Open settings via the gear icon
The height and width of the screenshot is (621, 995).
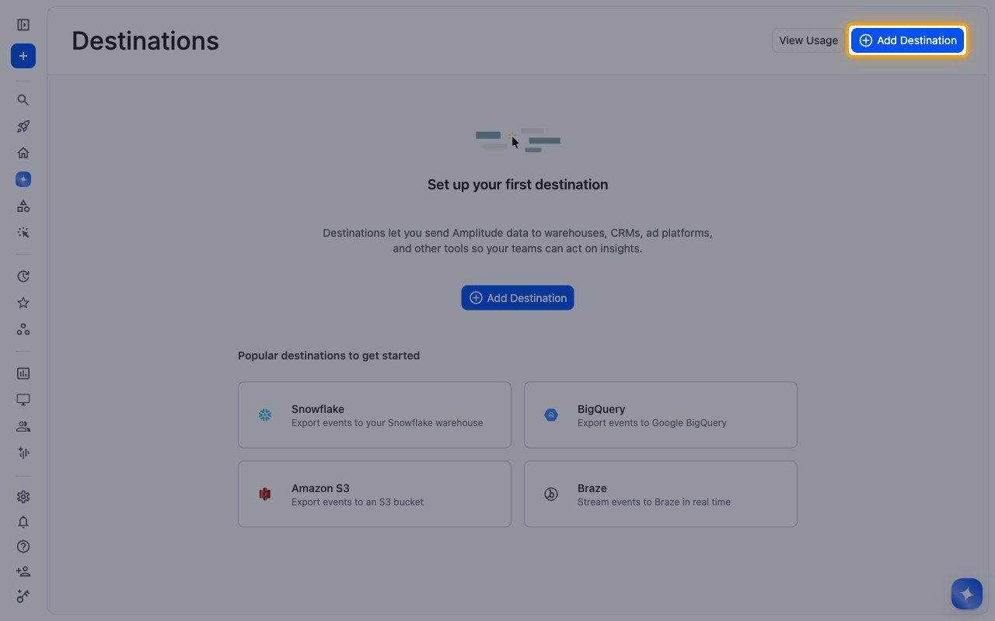[x=23, y=497]
